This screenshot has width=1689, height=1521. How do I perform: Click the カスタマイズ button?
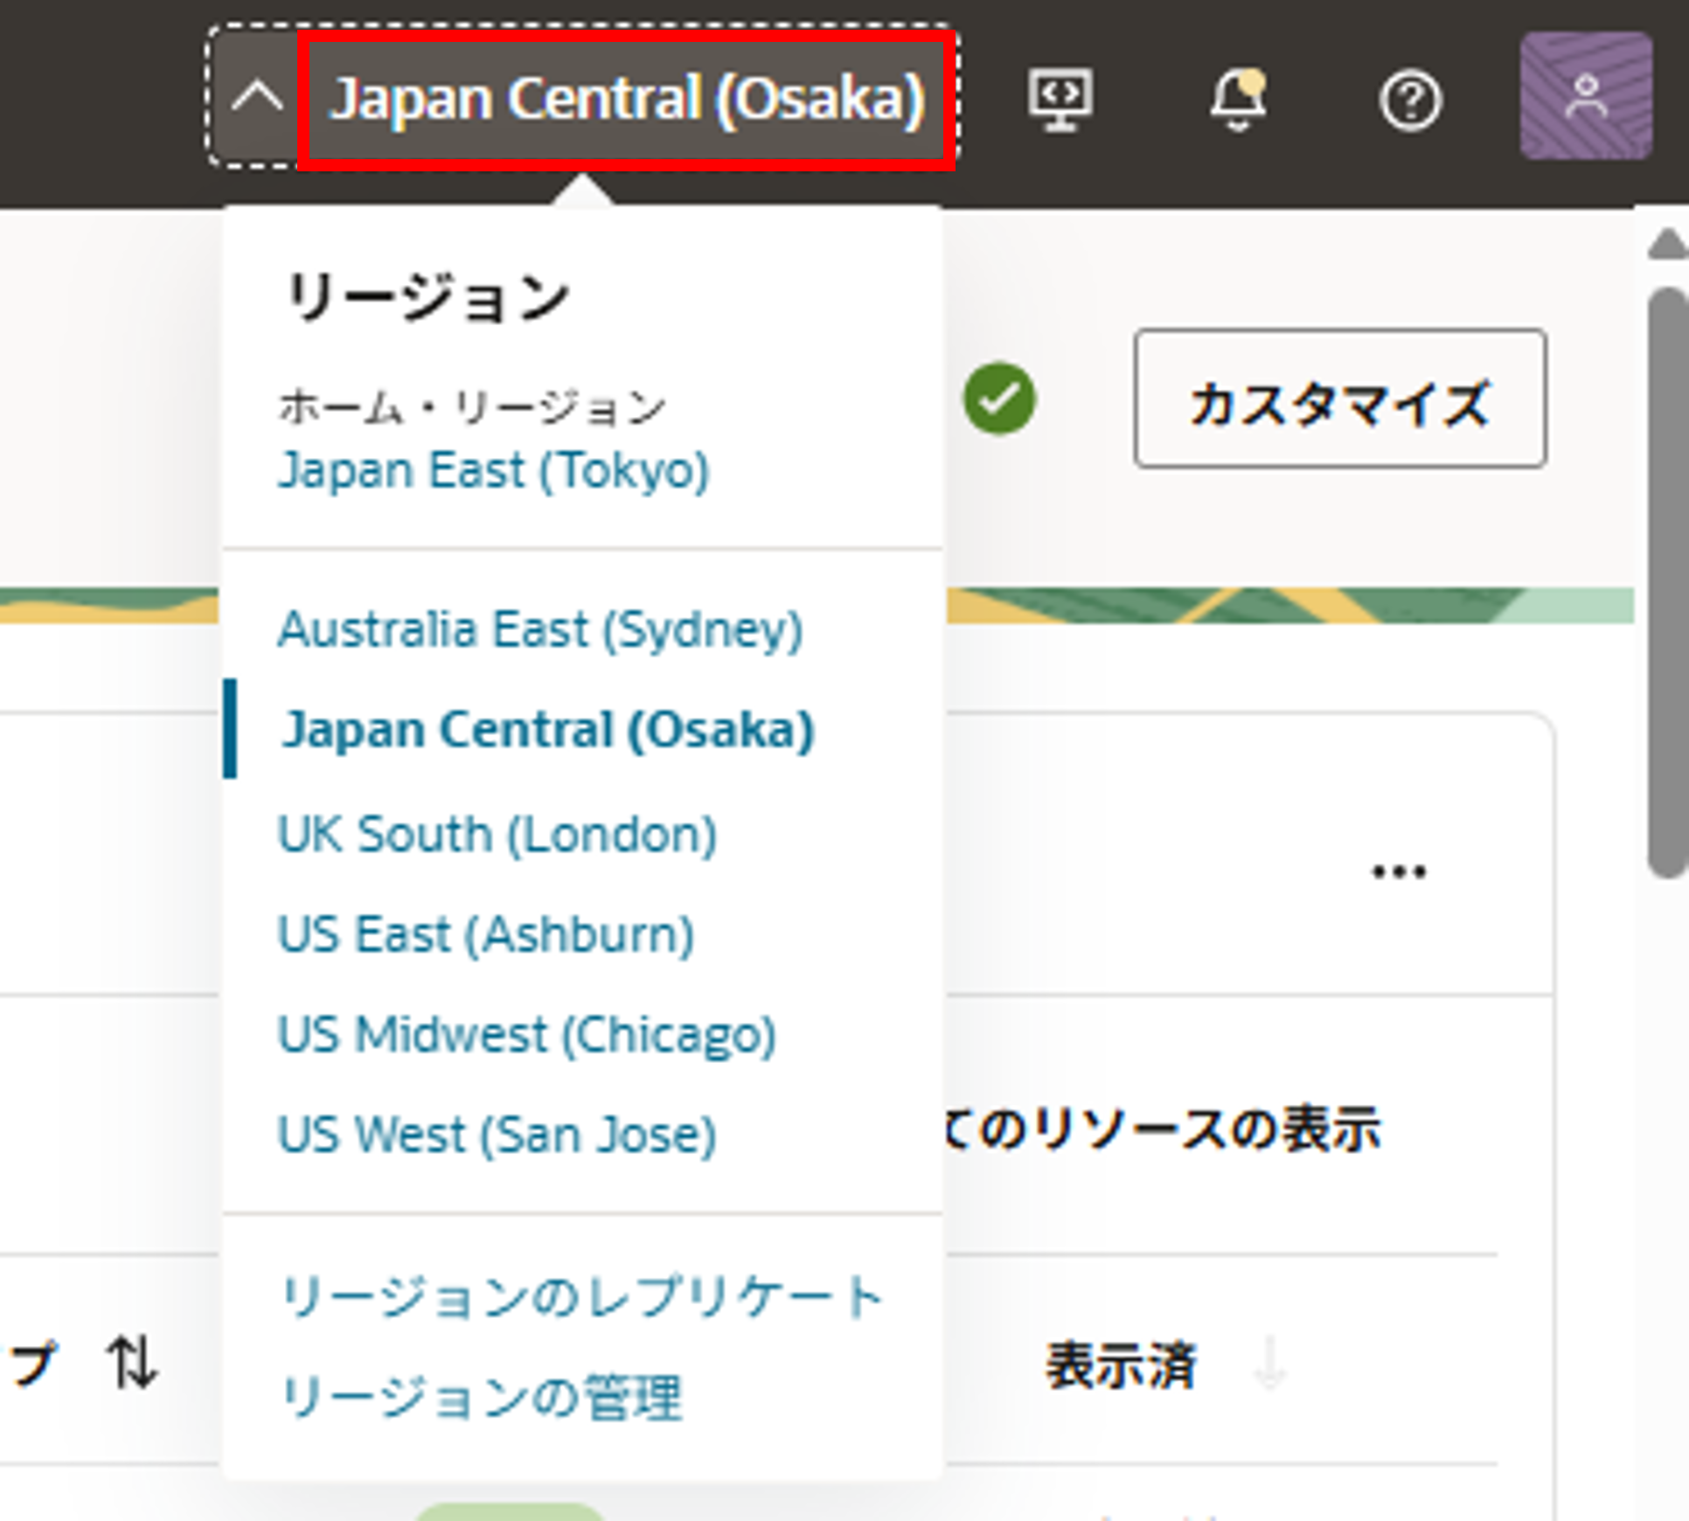[1339, 399]
